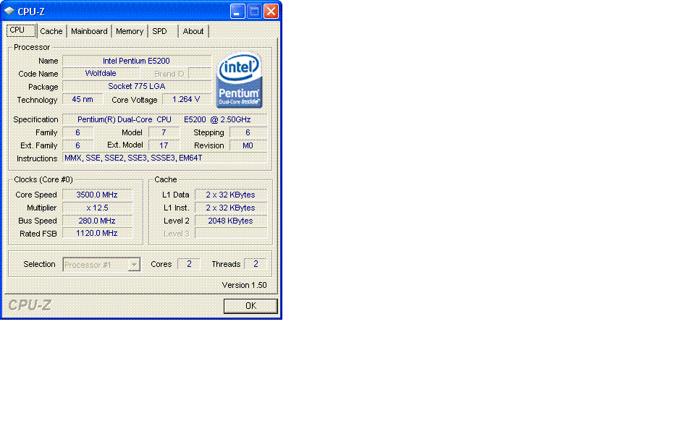Screen dimensions: 695x434
Task: Select the CPU tab
Action: (x=20, y=30)
